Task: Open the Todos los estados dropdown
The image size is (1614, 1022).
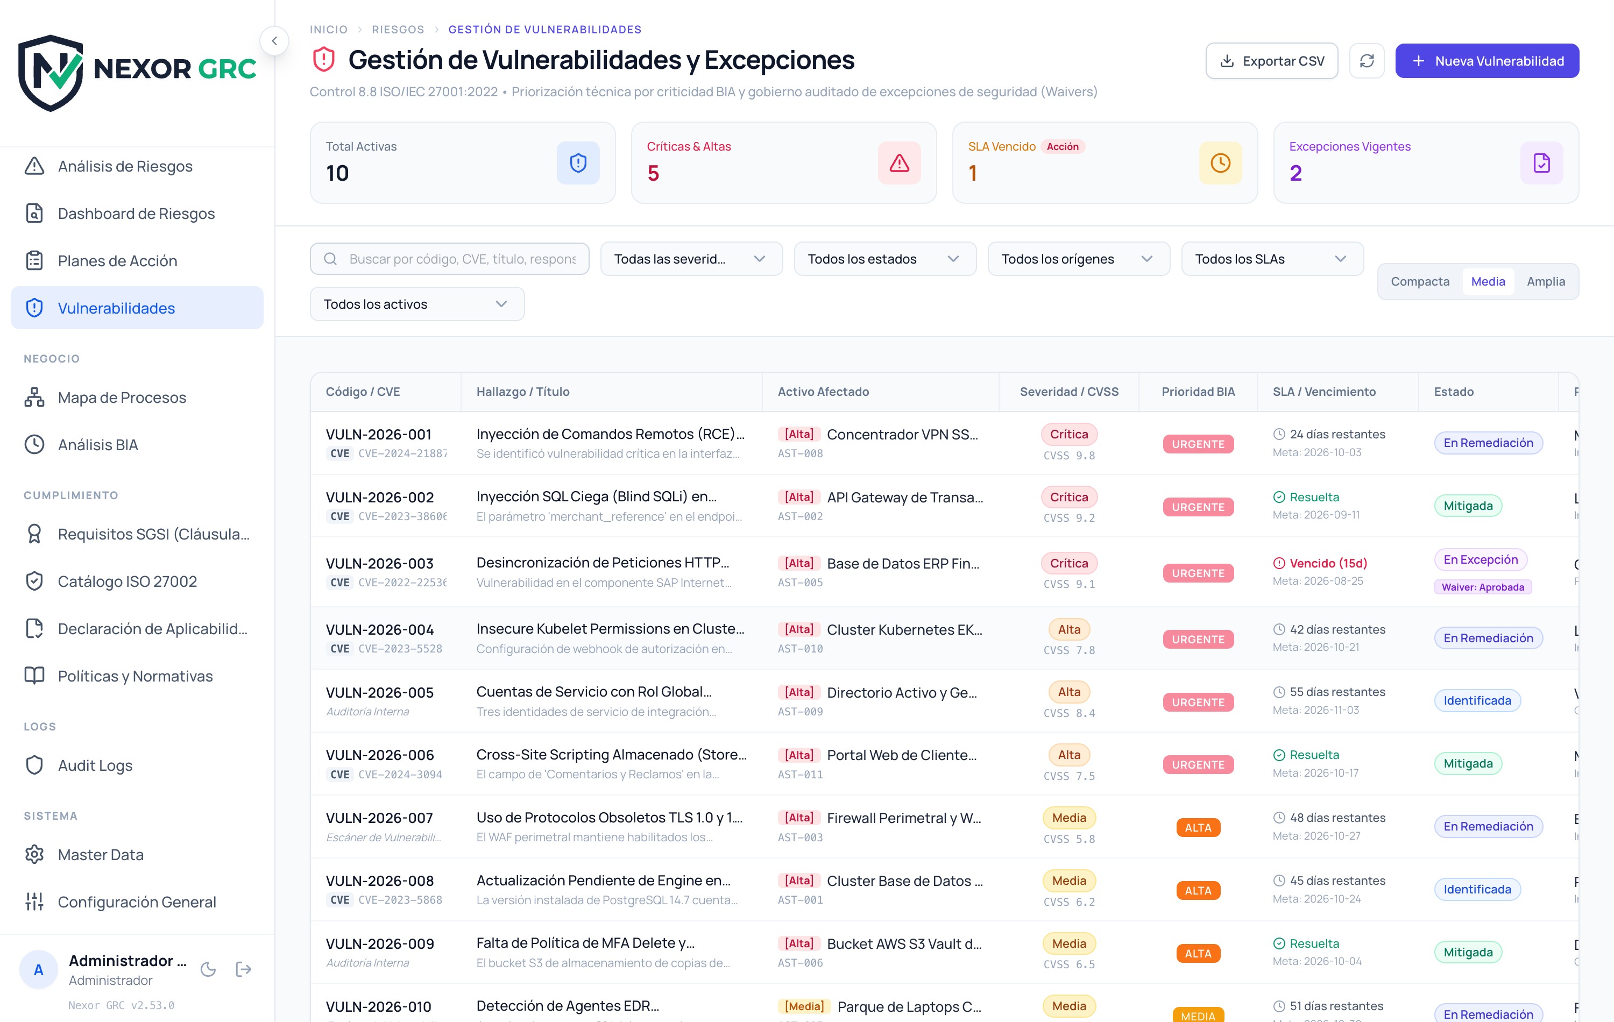Action: pyautogui.click(x=885, y=259)
